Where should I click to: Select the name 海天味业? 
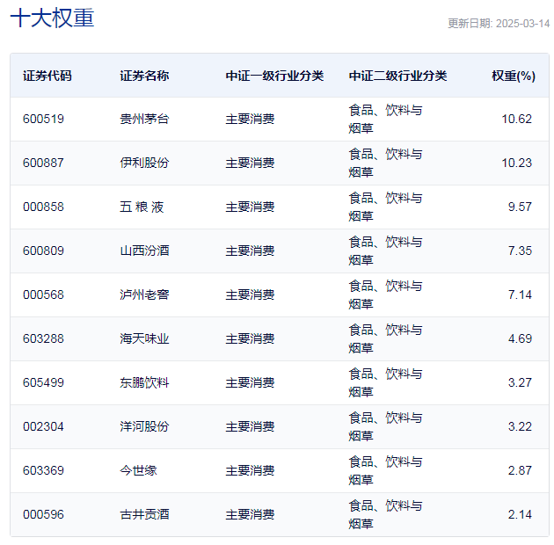point(144,338)
